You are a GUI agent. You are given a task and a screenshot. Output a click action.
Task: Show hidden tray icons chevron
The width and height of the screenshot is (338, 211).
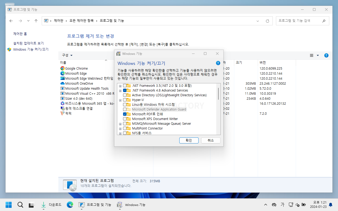point(266,205)
